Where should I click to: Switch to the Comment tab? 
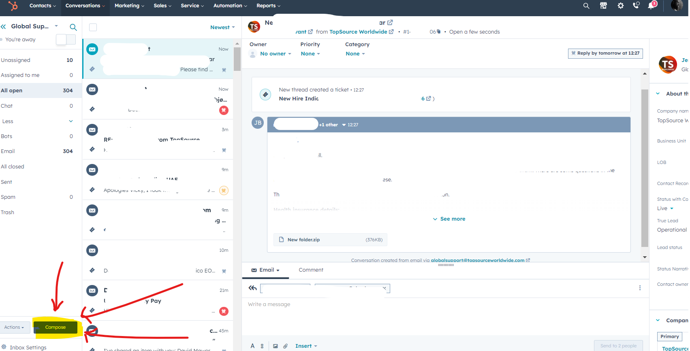coord(311,270)
